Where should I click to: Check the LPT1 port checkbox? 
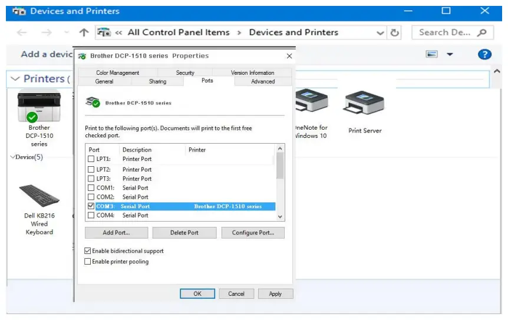tap(91, 159)
